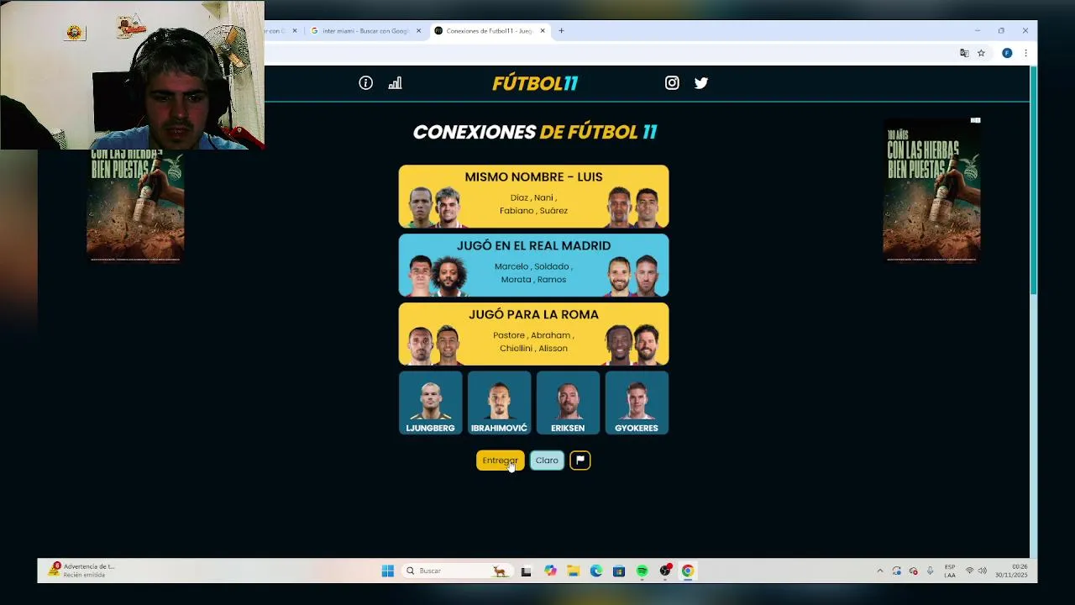
Task: Click the Fútbol11 logo
Action: [x=535, y=83]
